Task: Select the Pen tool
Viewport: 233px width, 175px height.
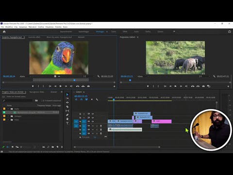Action: [67, 115]
